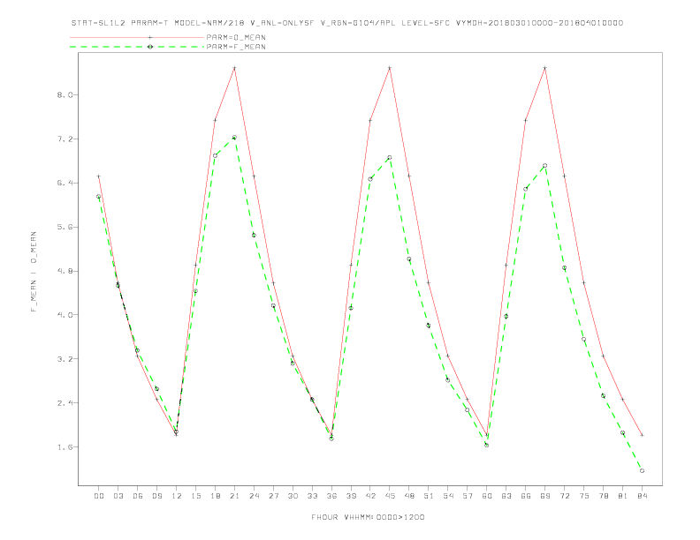Select the F_MEAN circle point at hour 84
This screenshot has height=540, width=700.
pyautogui.click(x=642, y=470)
